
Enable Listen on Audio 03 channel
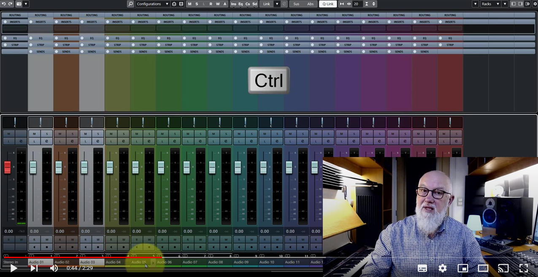pos(85,141)
